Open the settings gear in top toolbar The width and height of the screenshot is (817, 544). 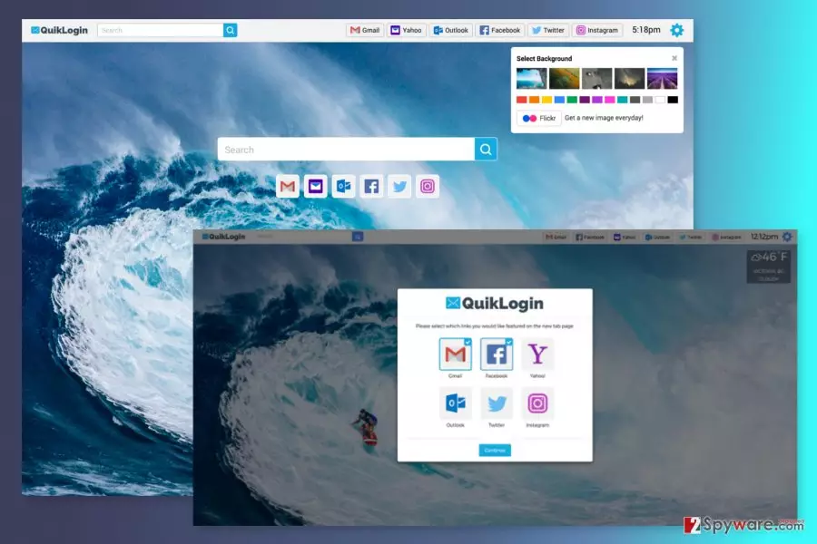pyautogui.click(x=676, y=30)
